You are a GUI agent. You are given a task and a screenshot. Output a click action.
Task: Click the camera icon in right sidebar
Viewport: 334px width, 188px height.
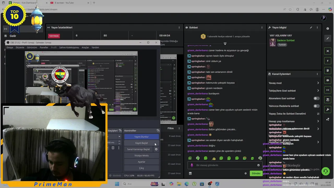click(328, 100)
